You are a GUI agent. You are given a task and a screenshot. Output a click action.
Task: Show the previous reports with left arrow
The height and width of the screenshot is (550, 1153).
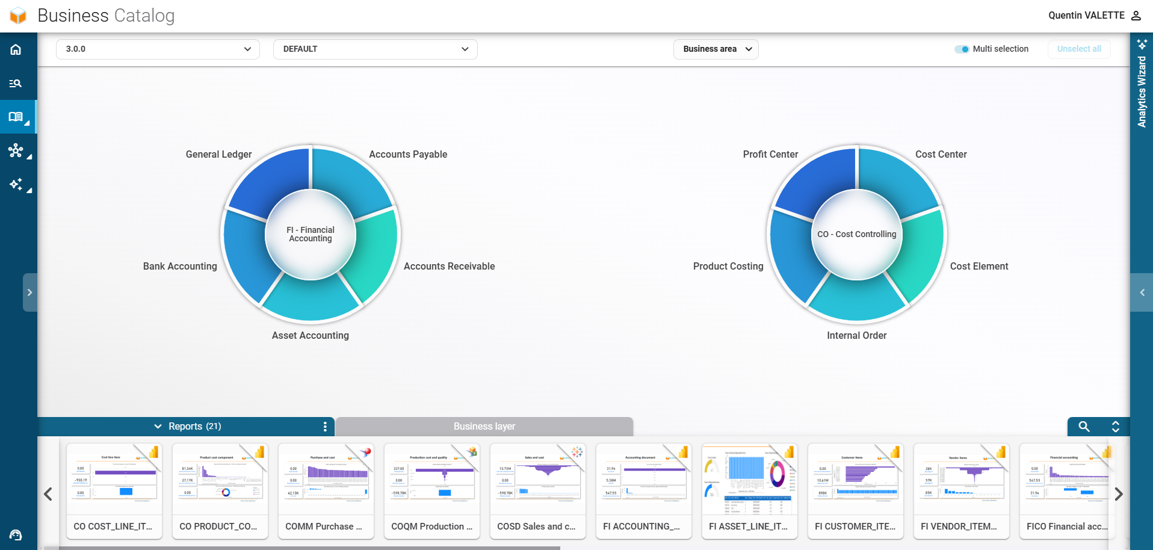pos(48,494)
